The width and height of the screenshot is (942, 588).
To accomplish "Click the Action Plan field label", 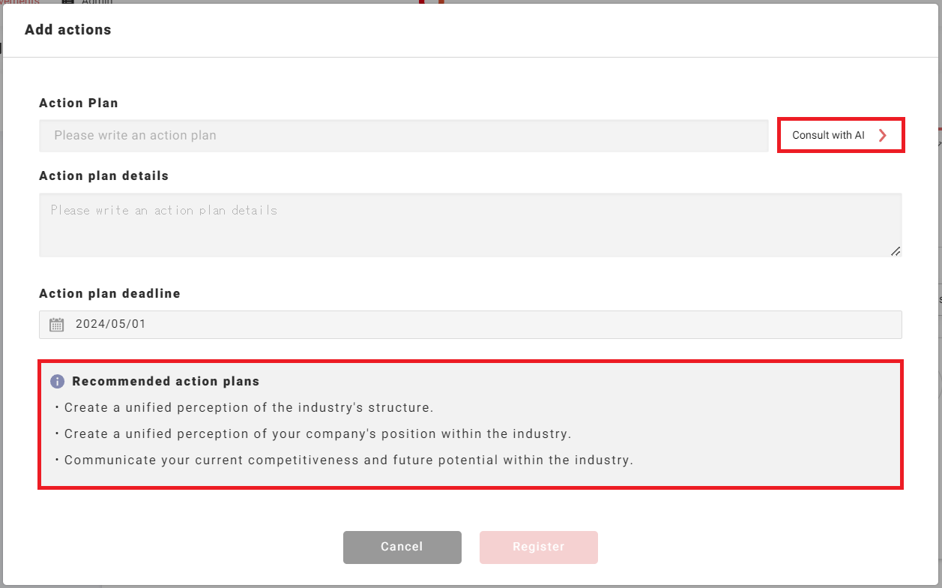I will pos(79,103).
